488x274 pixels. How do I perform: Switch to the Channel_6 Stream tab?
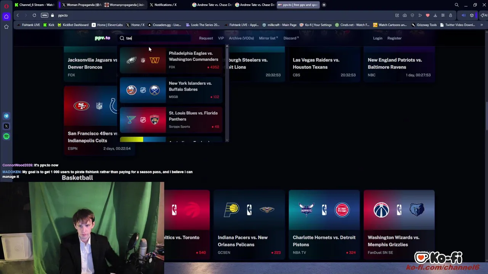click(x=34, y=5)
